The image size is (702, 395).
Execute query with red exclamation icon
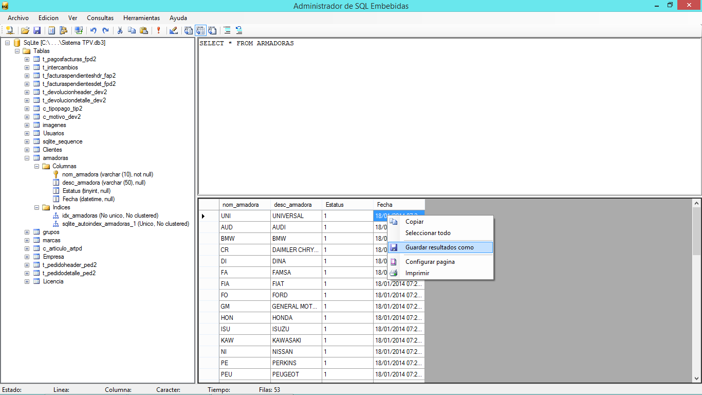coord(159,30)
